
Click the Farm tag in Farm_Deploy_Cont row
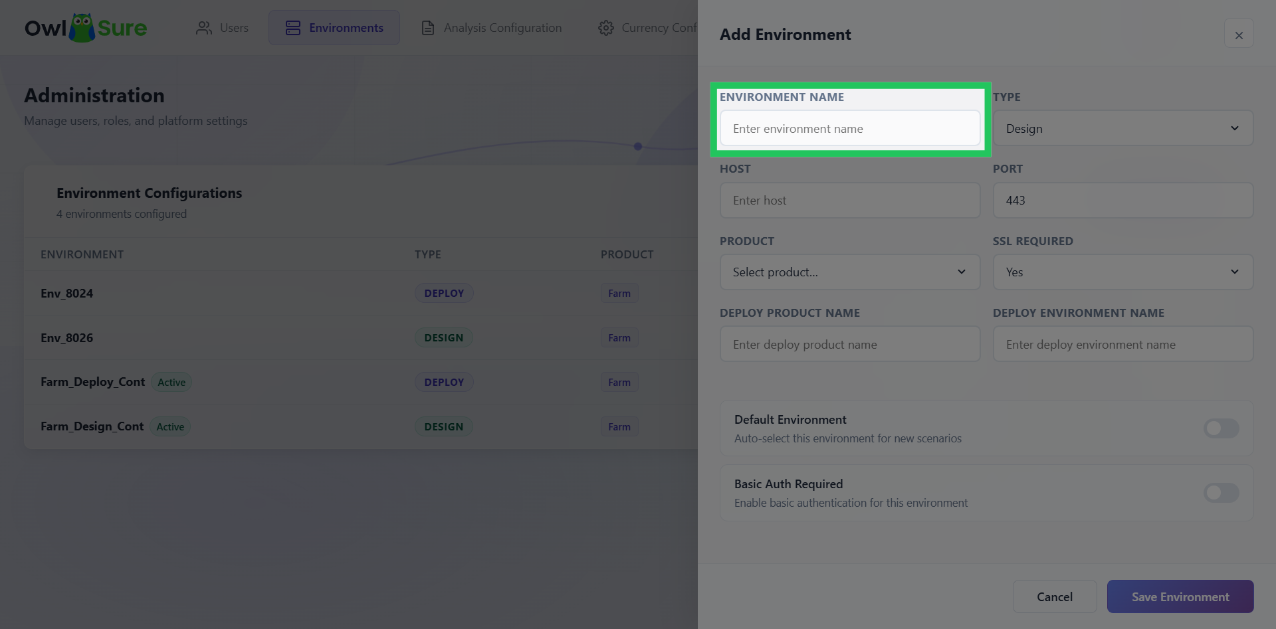[619, 382]
